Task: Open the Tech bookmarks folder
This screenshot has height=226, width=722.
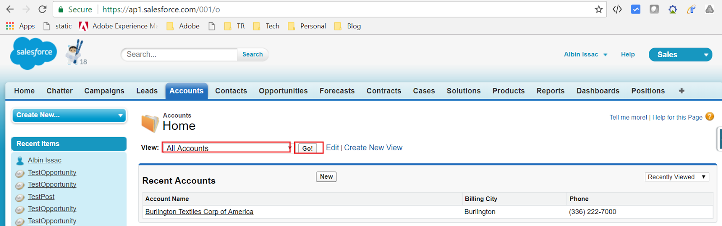Action: click(266, 26)
